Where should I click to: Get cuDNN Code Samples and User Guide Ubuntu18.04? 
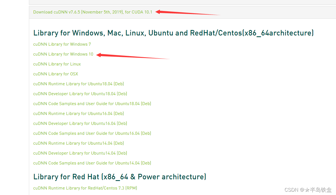92,104
